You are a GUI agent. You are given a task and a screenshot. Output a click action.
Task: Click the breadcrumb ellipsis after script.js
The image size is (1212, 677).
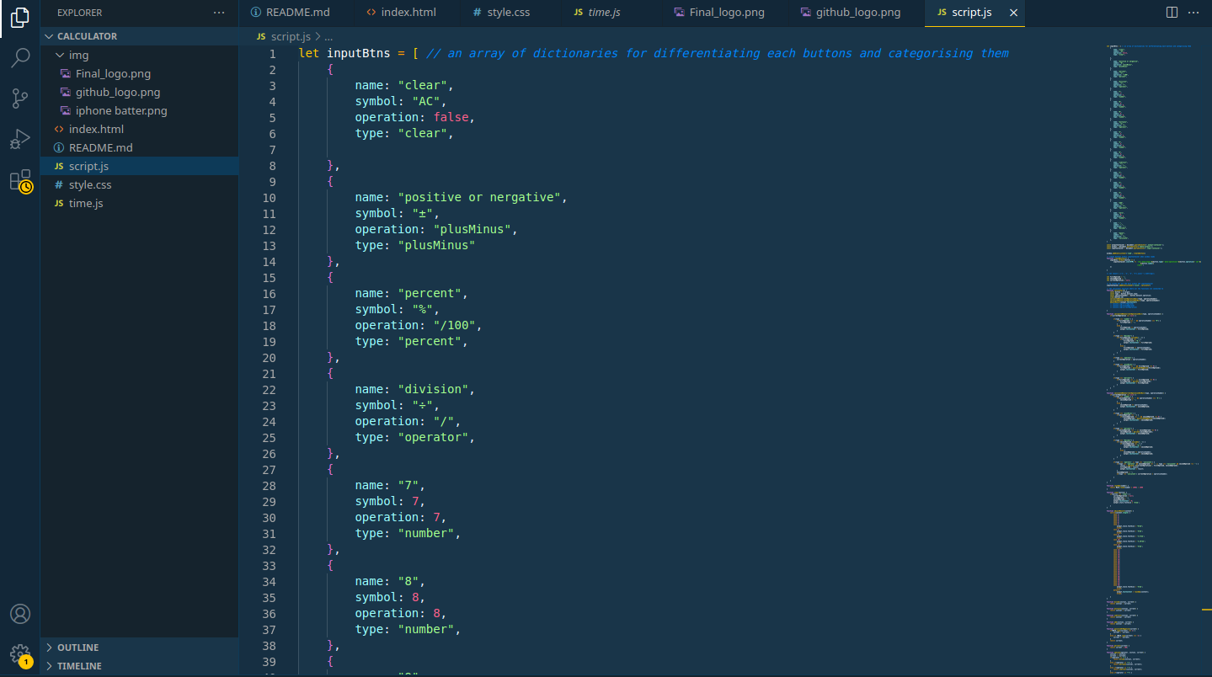[x=328, y=37]
